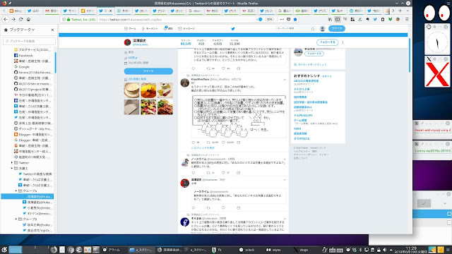Reply to the KissAholface tweet

[x=193, y=143]
